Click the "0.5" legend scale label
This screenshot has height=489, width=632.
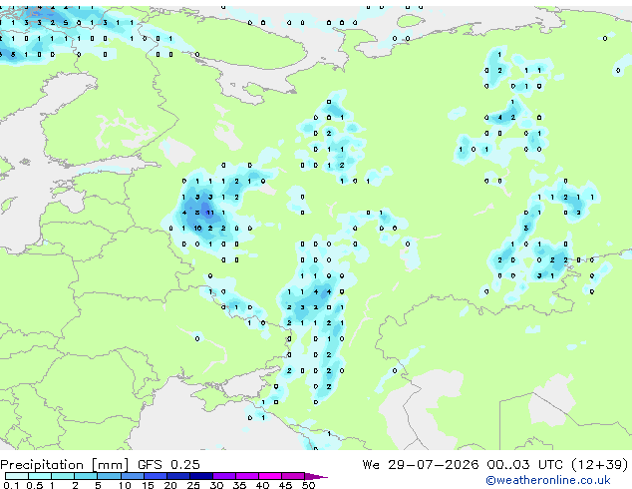tap(34, 485)
